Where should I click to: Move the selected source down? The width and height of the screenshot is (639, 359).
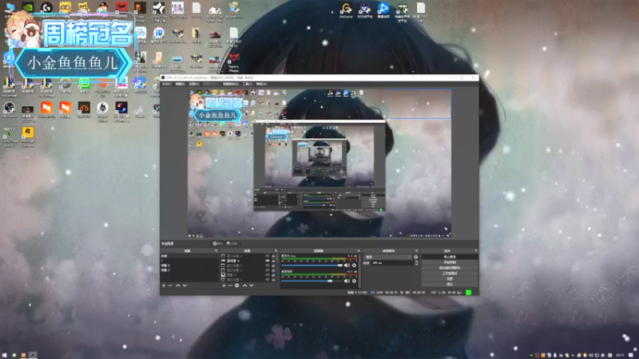(251, 286)
